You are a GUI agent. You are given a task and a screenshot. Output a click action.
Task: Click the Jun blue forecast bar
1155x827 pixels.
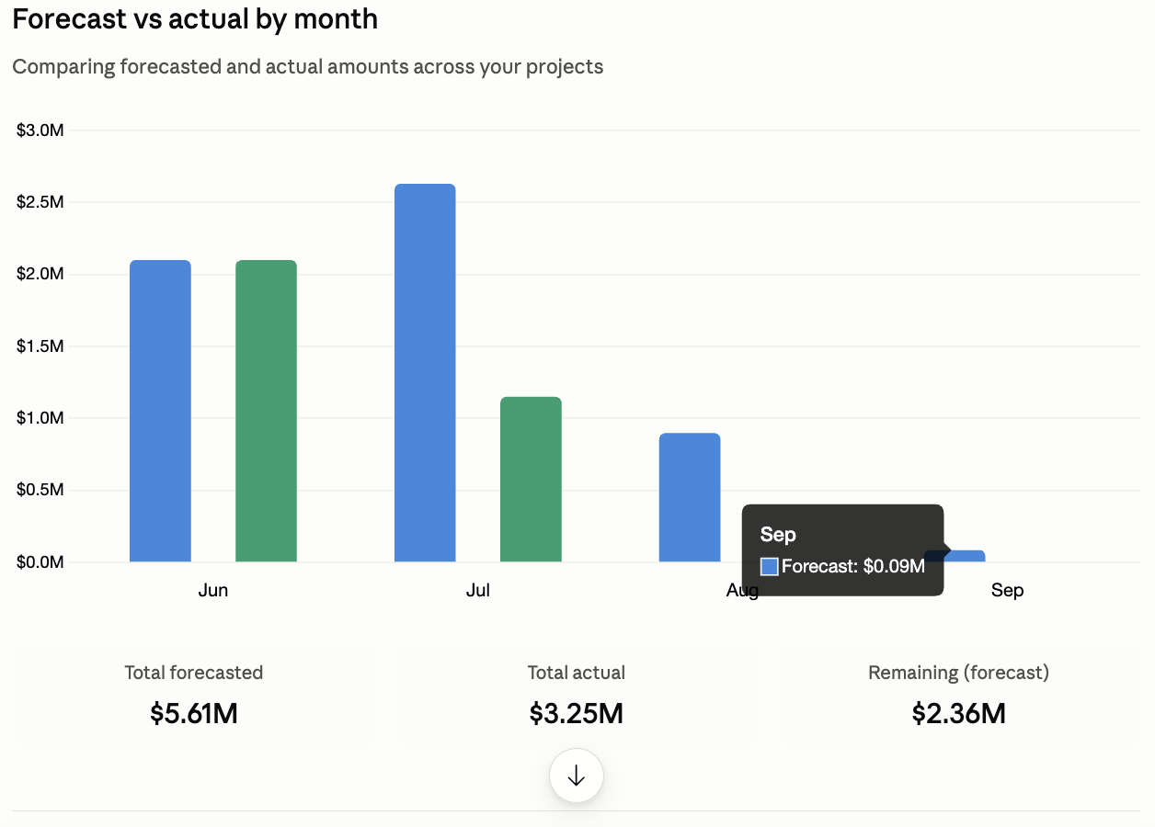point(160,411)
